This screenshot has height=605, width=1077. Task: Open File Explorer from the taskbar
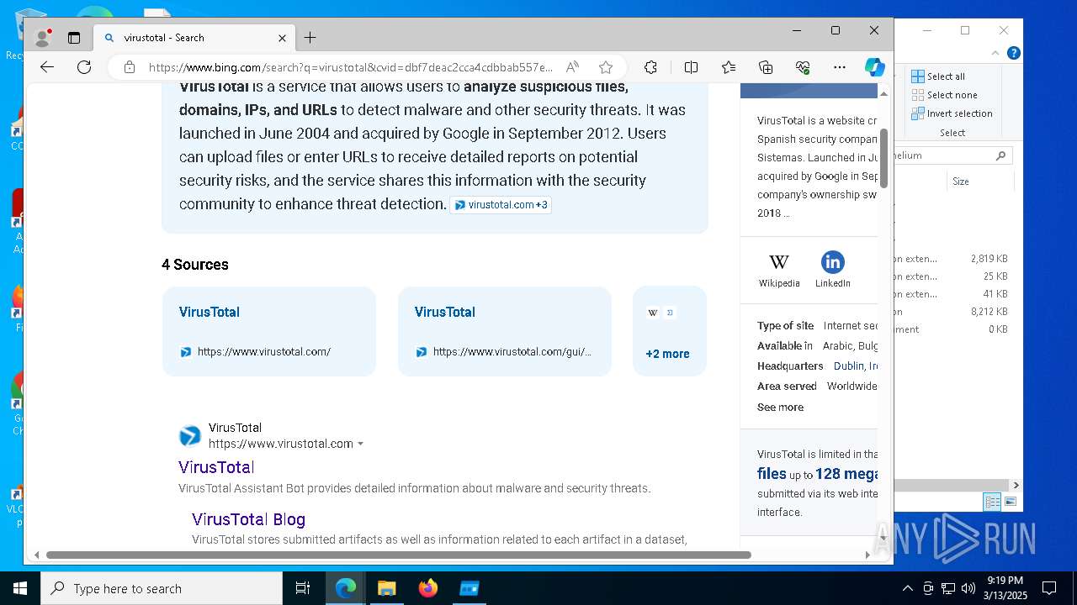(x=386, y=588)
